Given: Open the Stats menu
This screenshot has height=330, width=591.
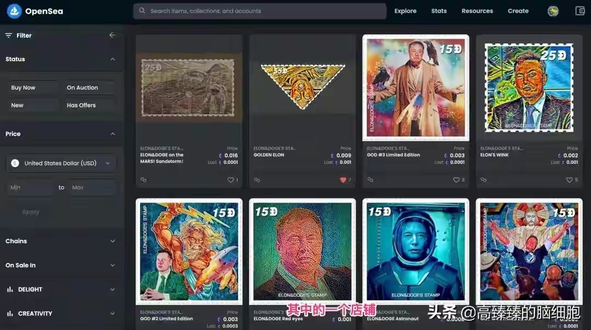Looking at the screenshot, I should (439, 11).
